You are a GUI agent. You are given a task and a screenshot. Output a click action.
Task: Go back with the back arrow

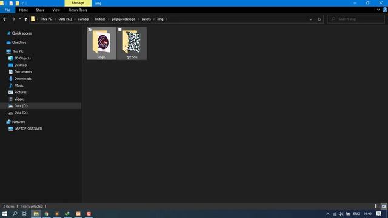pos(5,19)
